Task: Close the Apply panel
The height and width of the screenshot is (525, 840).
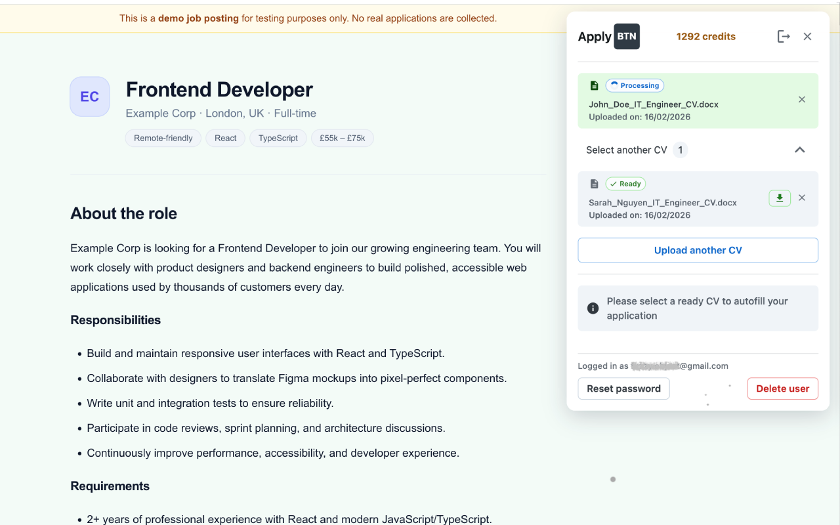Action: (807, 36)
